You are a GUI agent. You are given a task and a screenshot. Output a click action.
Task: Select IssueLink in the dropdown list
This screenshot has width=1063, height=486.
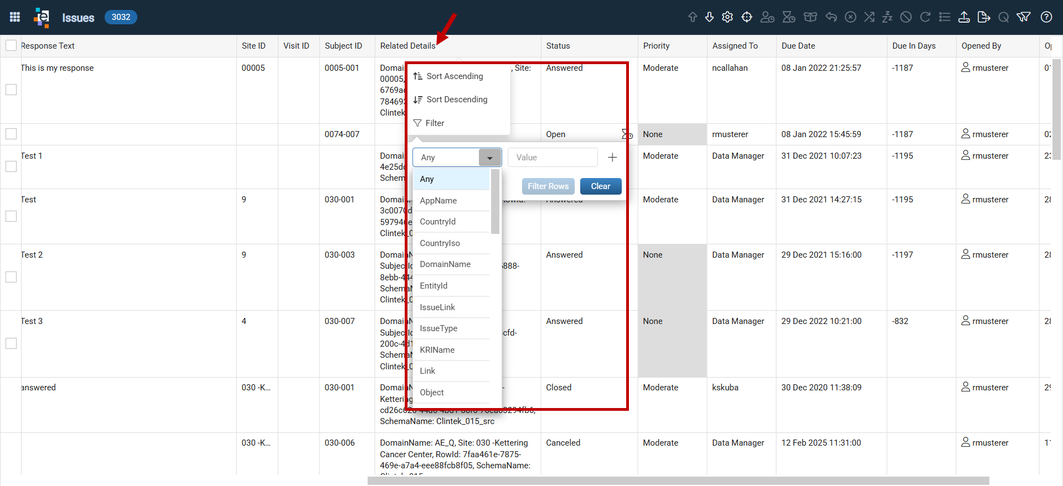tap(451, 307)
